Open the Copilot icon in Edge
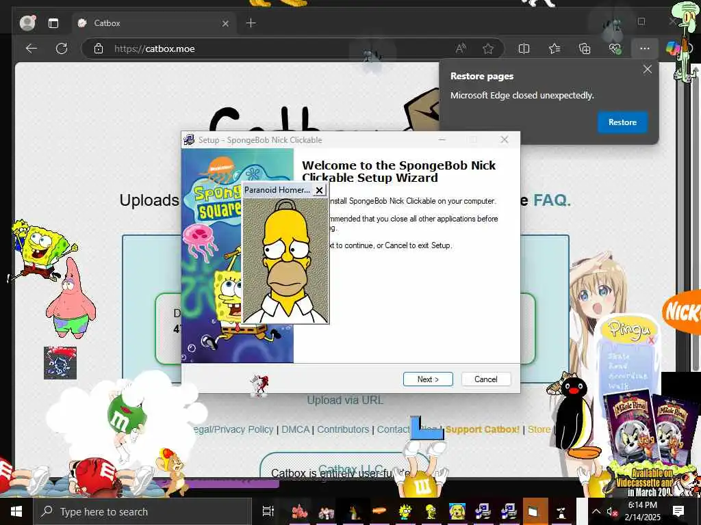This screenshot has height=525, width=701. (672, 49)
